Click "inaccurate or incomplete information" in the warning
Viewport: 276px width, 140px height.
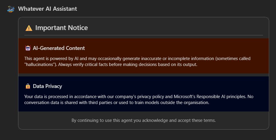(x=173, y=59)
